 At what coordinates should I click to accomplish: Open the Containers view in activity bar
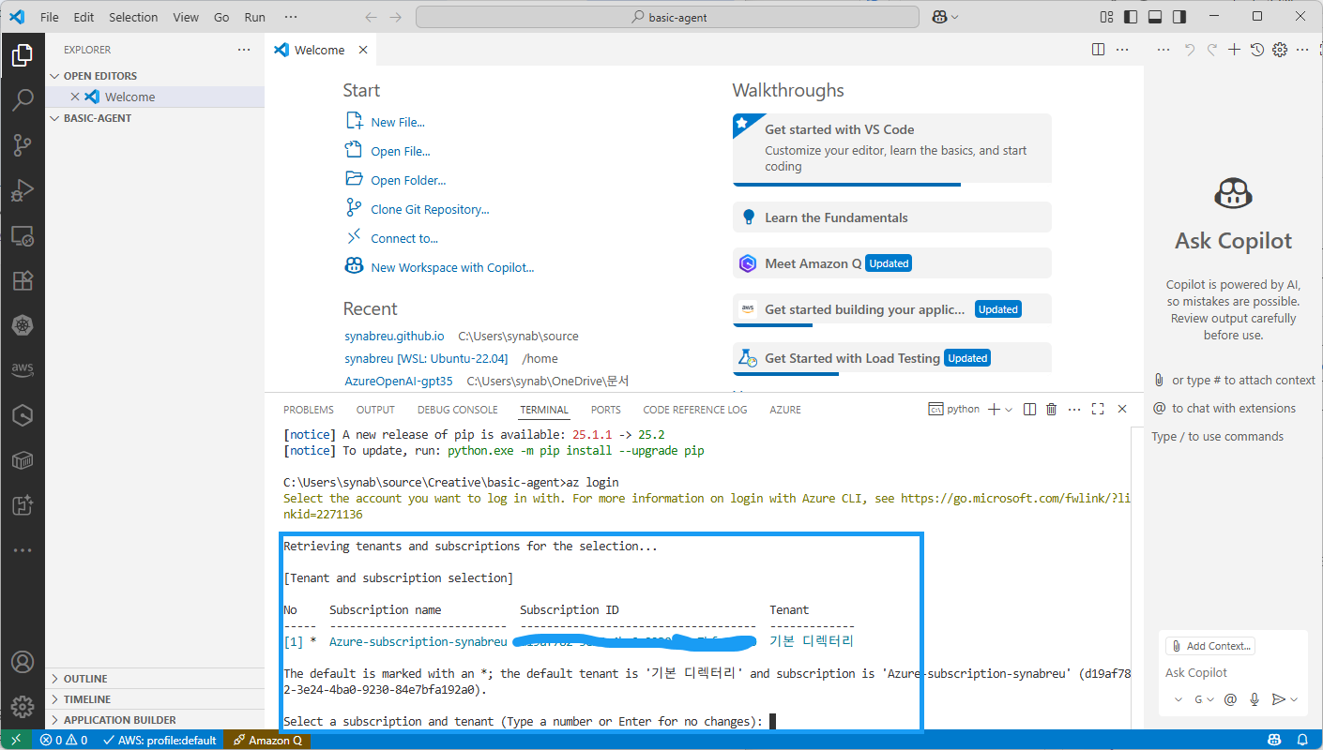(x=23, y=460)
